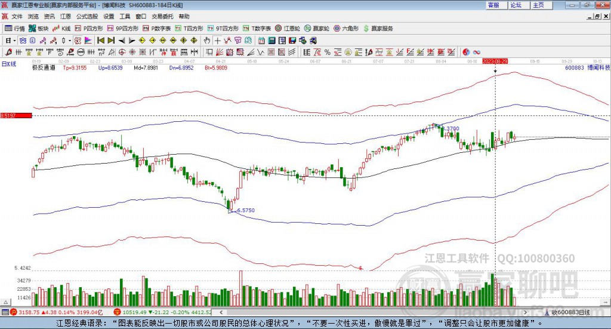Expand the candlestick style dropdown arrow
This screenshot has height=329, width=611.
tap(70, 41)
